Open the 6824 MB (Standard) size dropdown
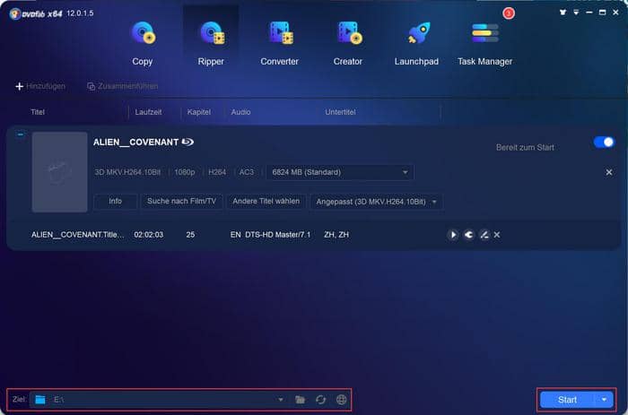Screen dimensions: 628x415 (340, 172)
